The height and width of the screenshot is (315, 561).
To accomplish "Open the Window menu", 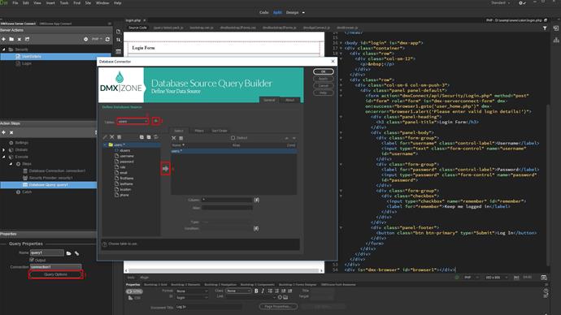I will (102, 3).
